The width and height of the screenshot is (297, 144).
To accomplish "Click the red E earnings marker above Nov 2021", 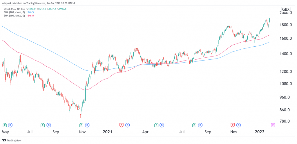I will (x=233, y=125).
